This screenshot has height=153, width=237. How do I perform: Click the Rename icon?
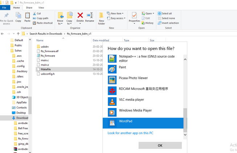[x=90, y=15]
